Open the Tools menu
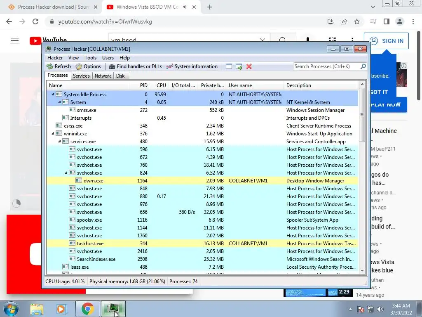This screenshot has width=422, height=317. 90,58
